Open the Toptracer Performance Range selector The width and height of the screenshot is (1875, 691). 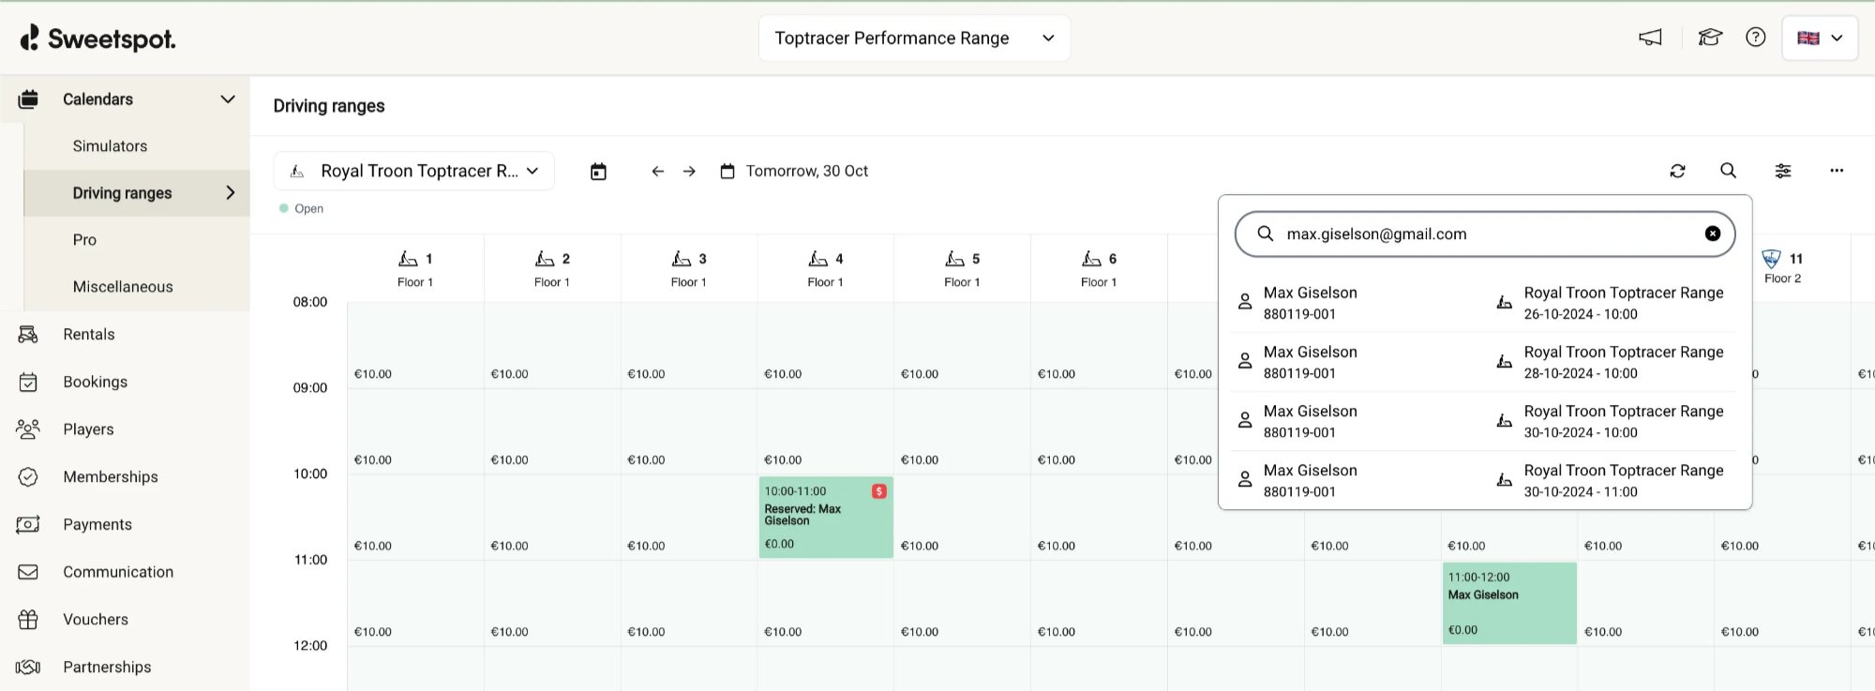(914, 38)
